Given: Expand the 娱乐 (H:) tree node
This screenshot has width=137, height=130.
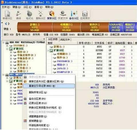Looking at the screenshot, I should click(x=11, y=65).
